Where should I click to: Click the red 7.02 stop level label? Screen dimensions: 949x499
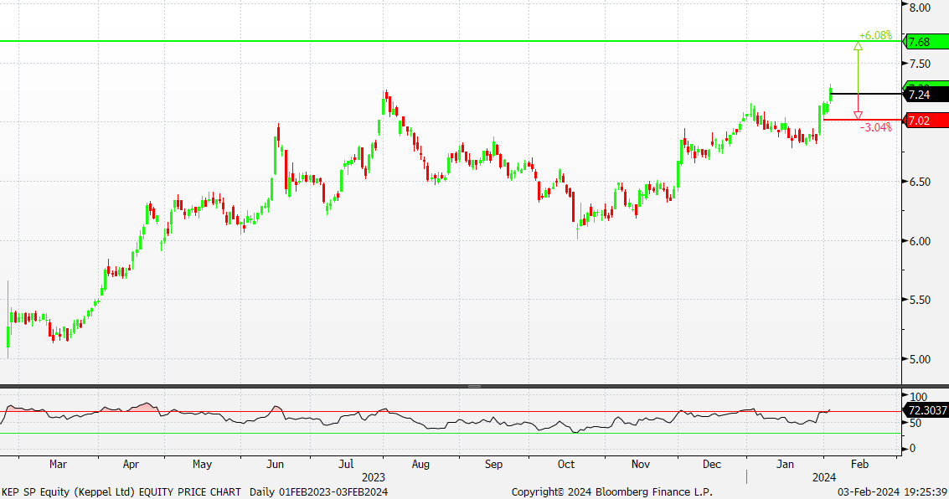click(925, 121)
